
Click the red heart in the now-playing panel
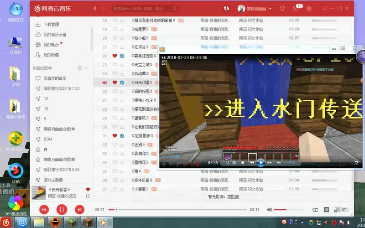click(x=88, y=189)
